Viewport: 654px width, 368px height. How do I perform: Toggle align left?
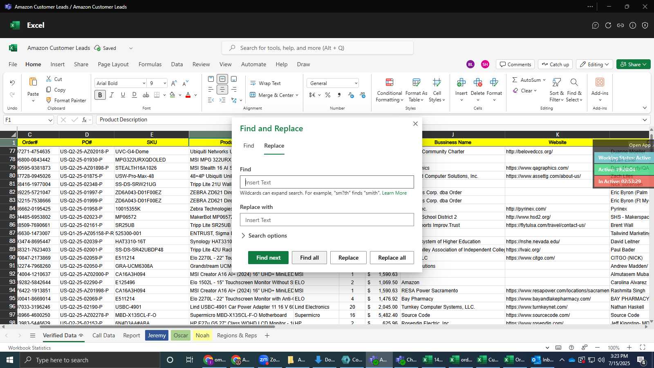[211, 89]
